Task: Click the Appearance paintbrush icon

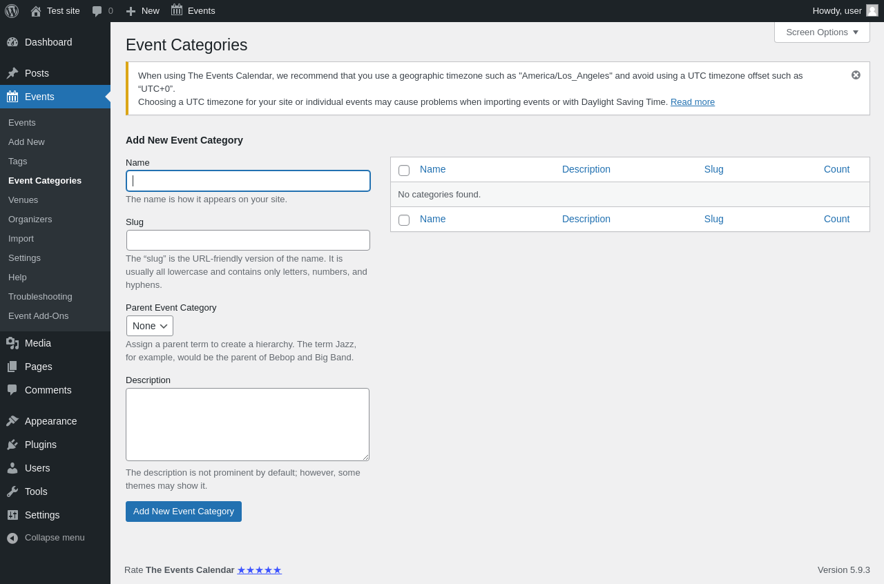Action: 12,421
